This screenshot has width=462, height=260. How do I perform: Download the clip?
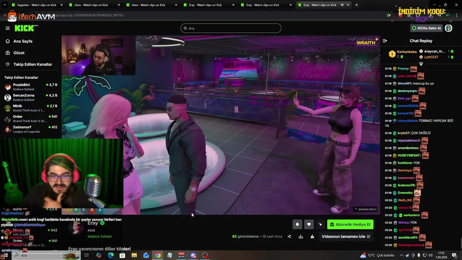301,237
